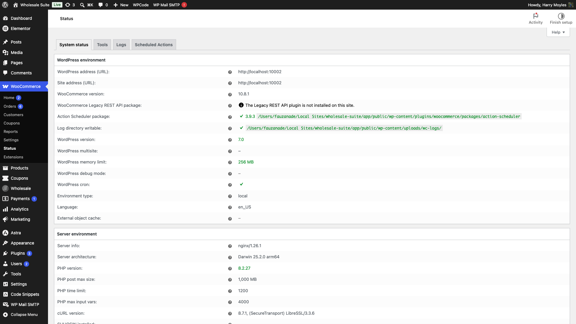Click the user avatar next to Harry Moyles
Screen dimensions: 576x324
pos(571,5)
